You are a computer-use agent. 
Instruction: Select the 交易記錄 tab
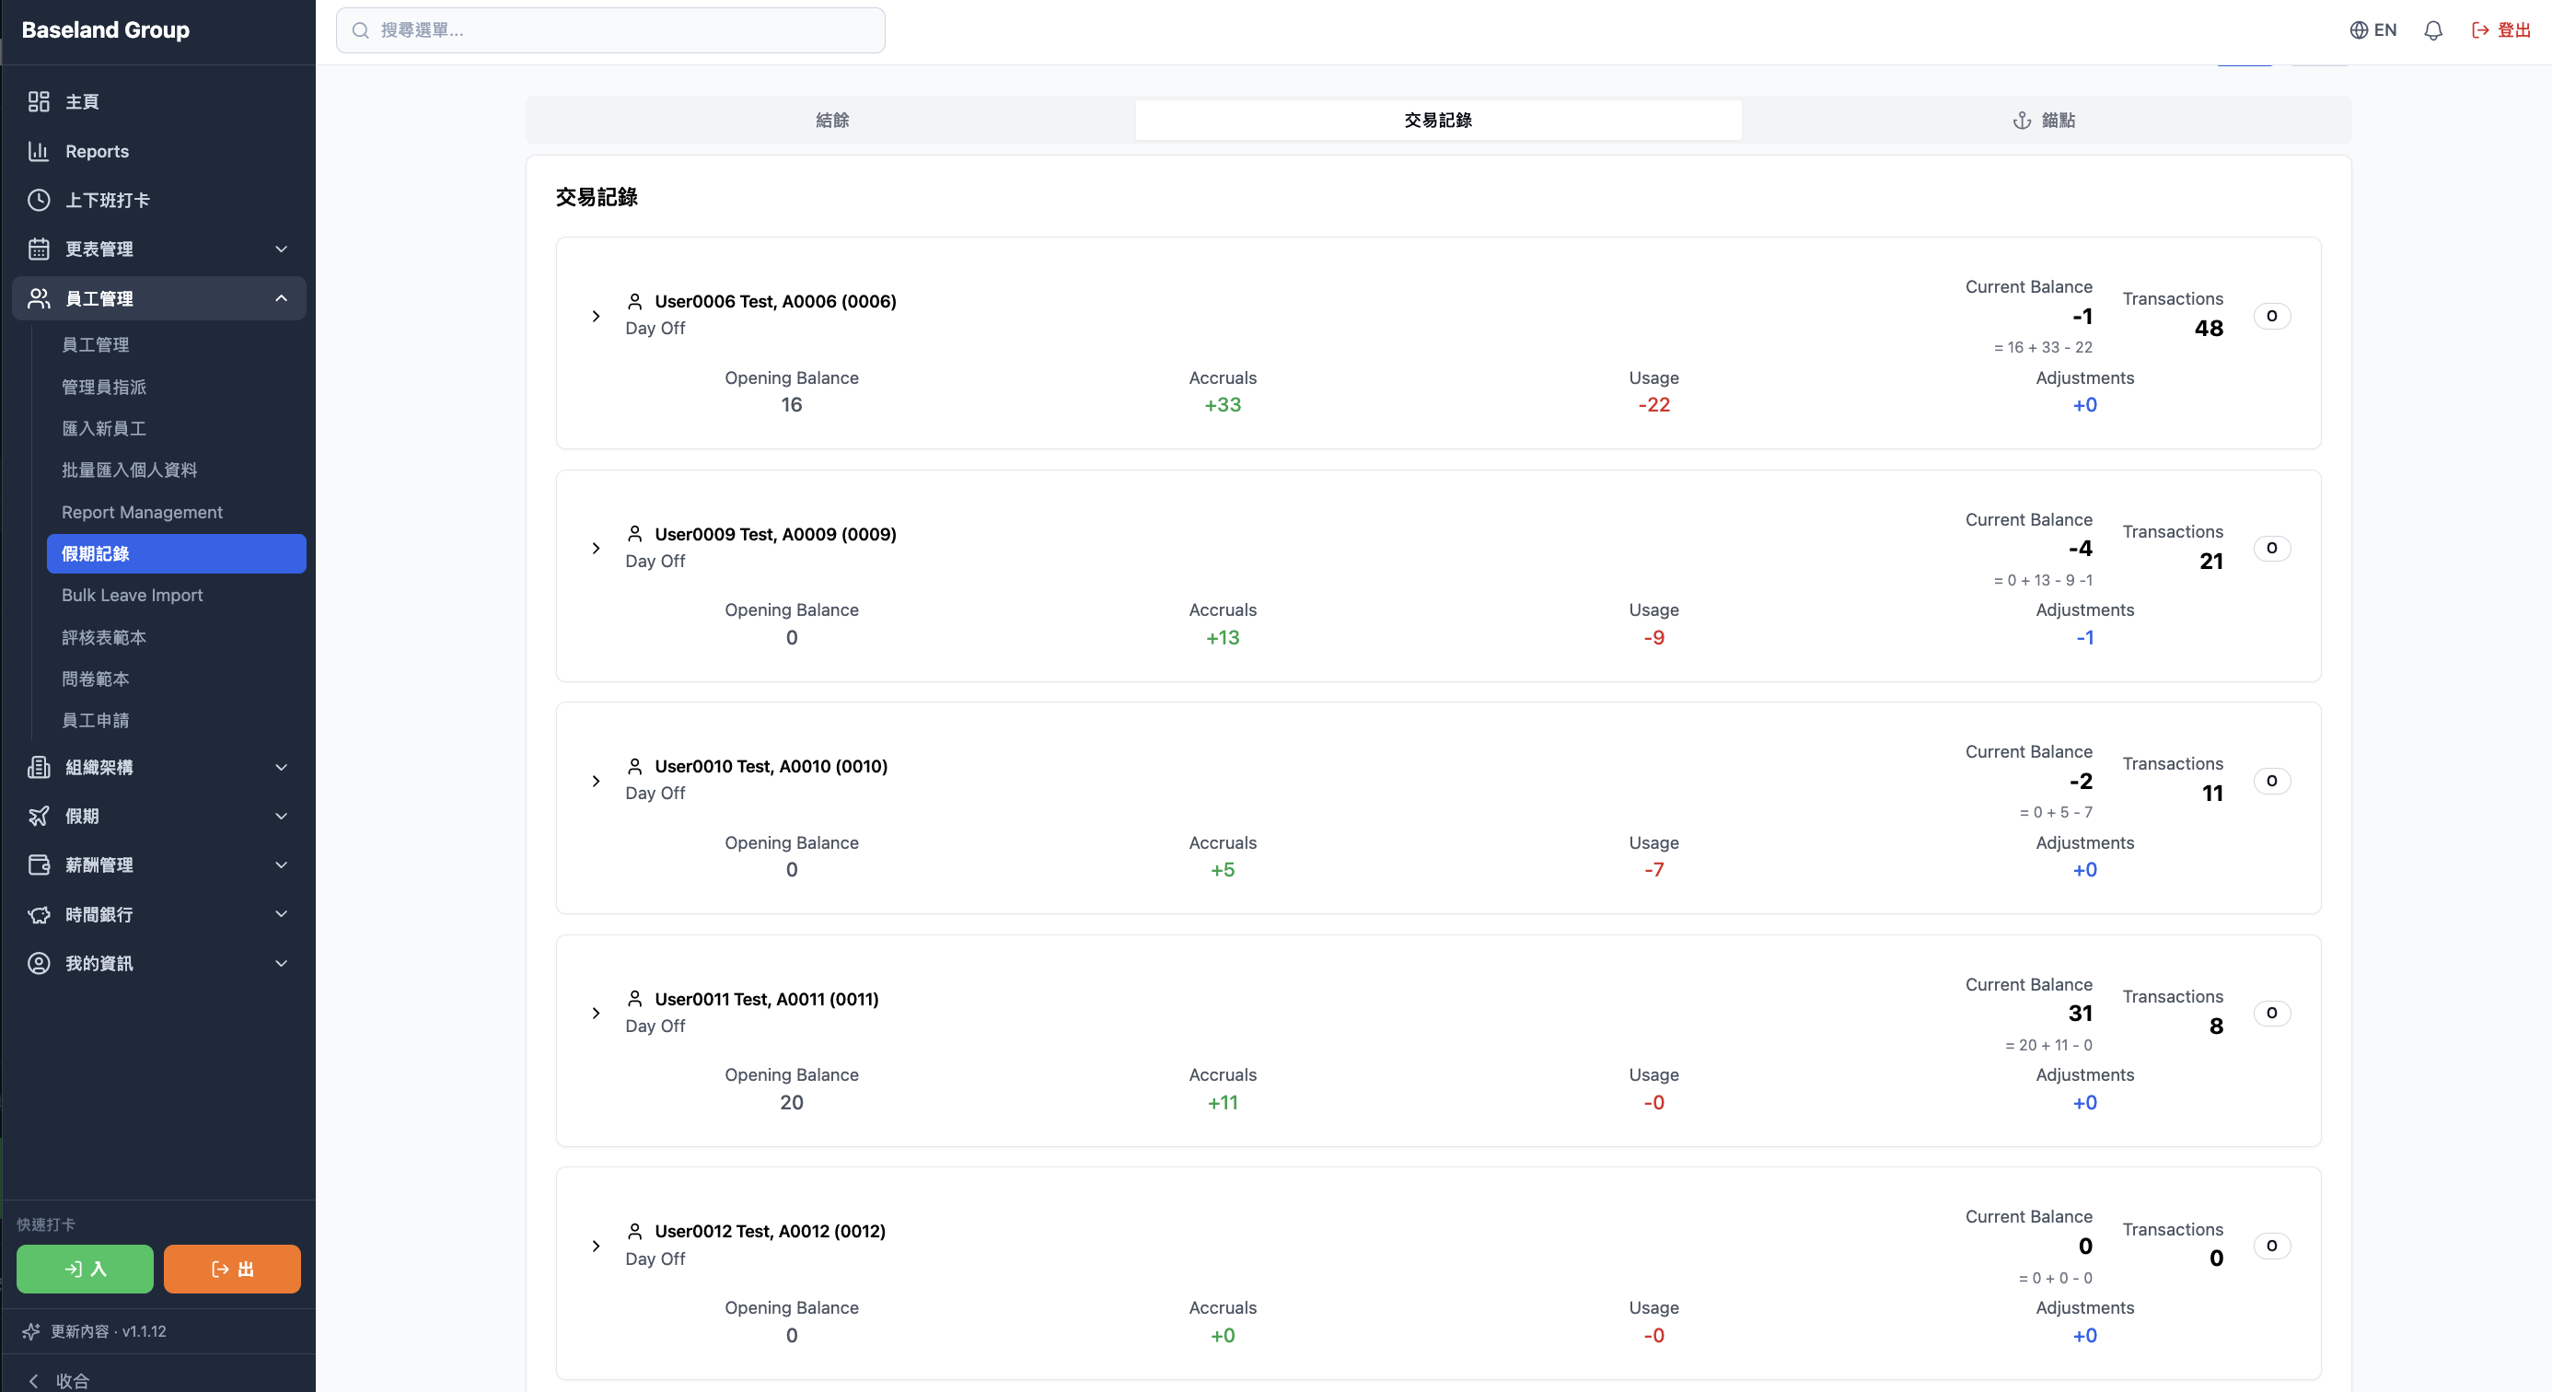pyautogui.click(x=1437, y=120)
